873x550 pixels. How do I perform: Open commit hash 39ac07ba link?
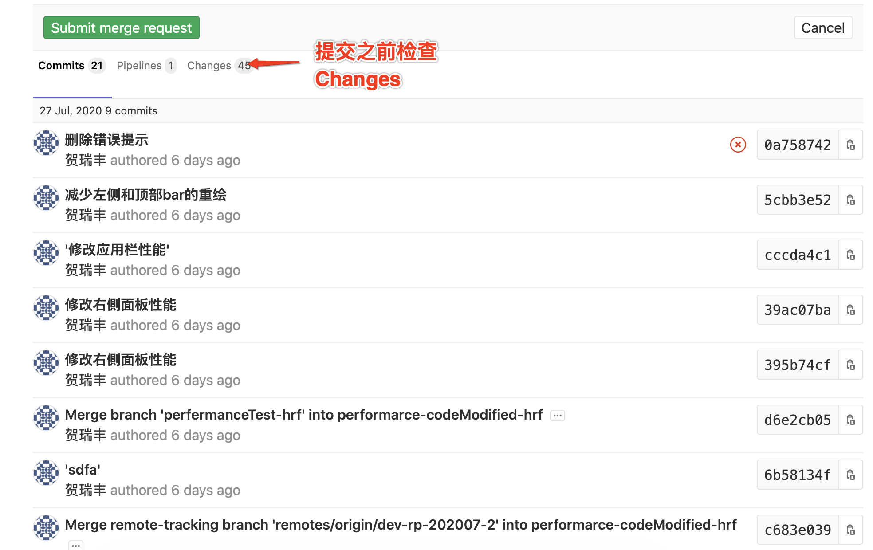click(x=798, y=310)
